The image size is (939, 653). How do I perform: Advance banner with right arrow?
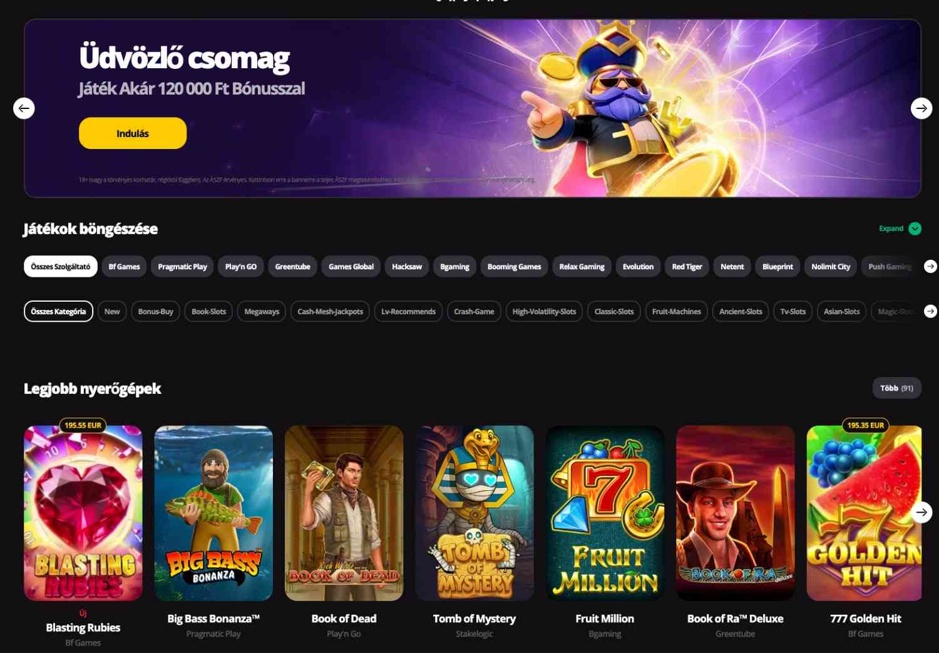[921, 108]
